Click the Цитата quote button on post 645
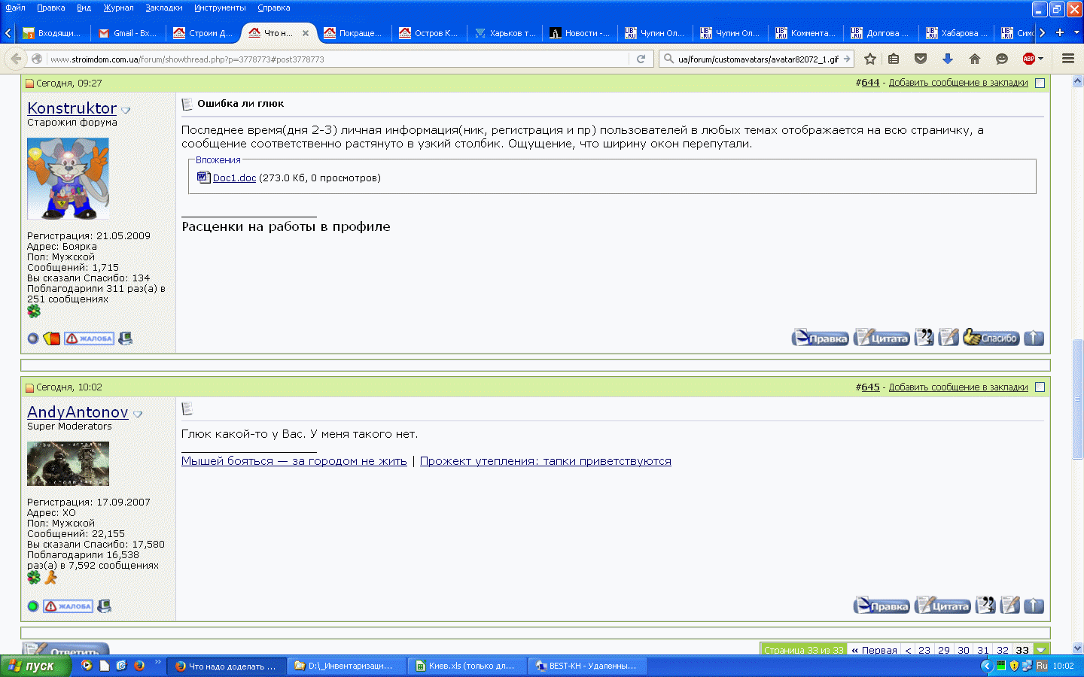 [x=942, y=606]
